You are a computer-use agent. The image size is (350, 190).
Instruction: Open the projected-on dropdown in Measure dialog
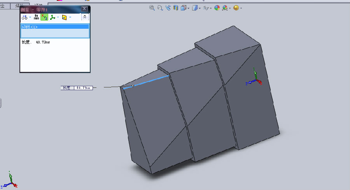(70, 17)
